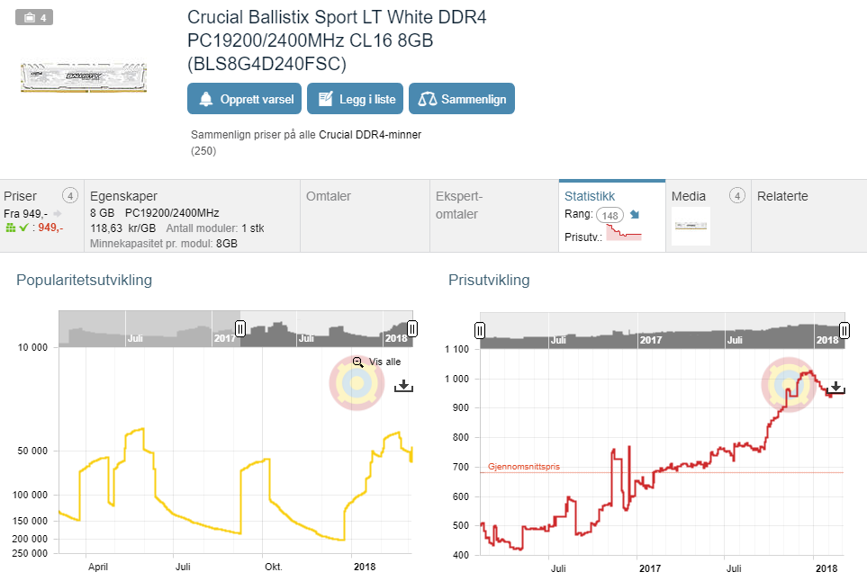The image size is (867, 581).
Task: Grab right range handle of popularity chart
Action: point(412,328)
